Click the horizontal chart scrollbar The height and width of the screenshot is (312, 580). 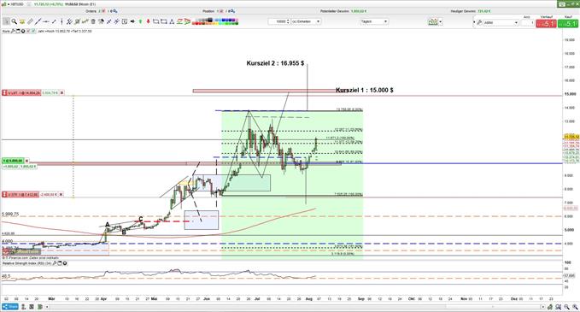pyautogui.click(x=296, y=307)
